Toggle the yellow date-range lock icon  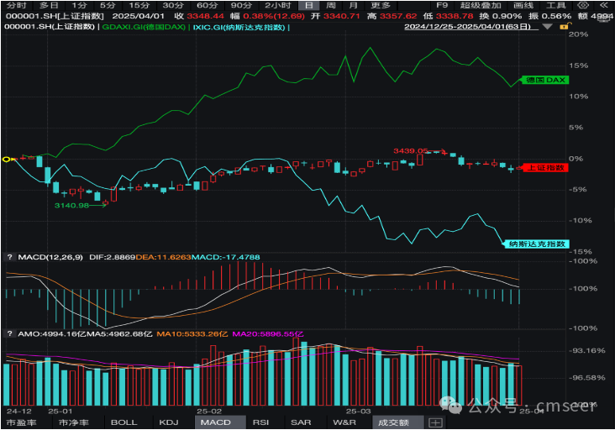coord(565,26)
